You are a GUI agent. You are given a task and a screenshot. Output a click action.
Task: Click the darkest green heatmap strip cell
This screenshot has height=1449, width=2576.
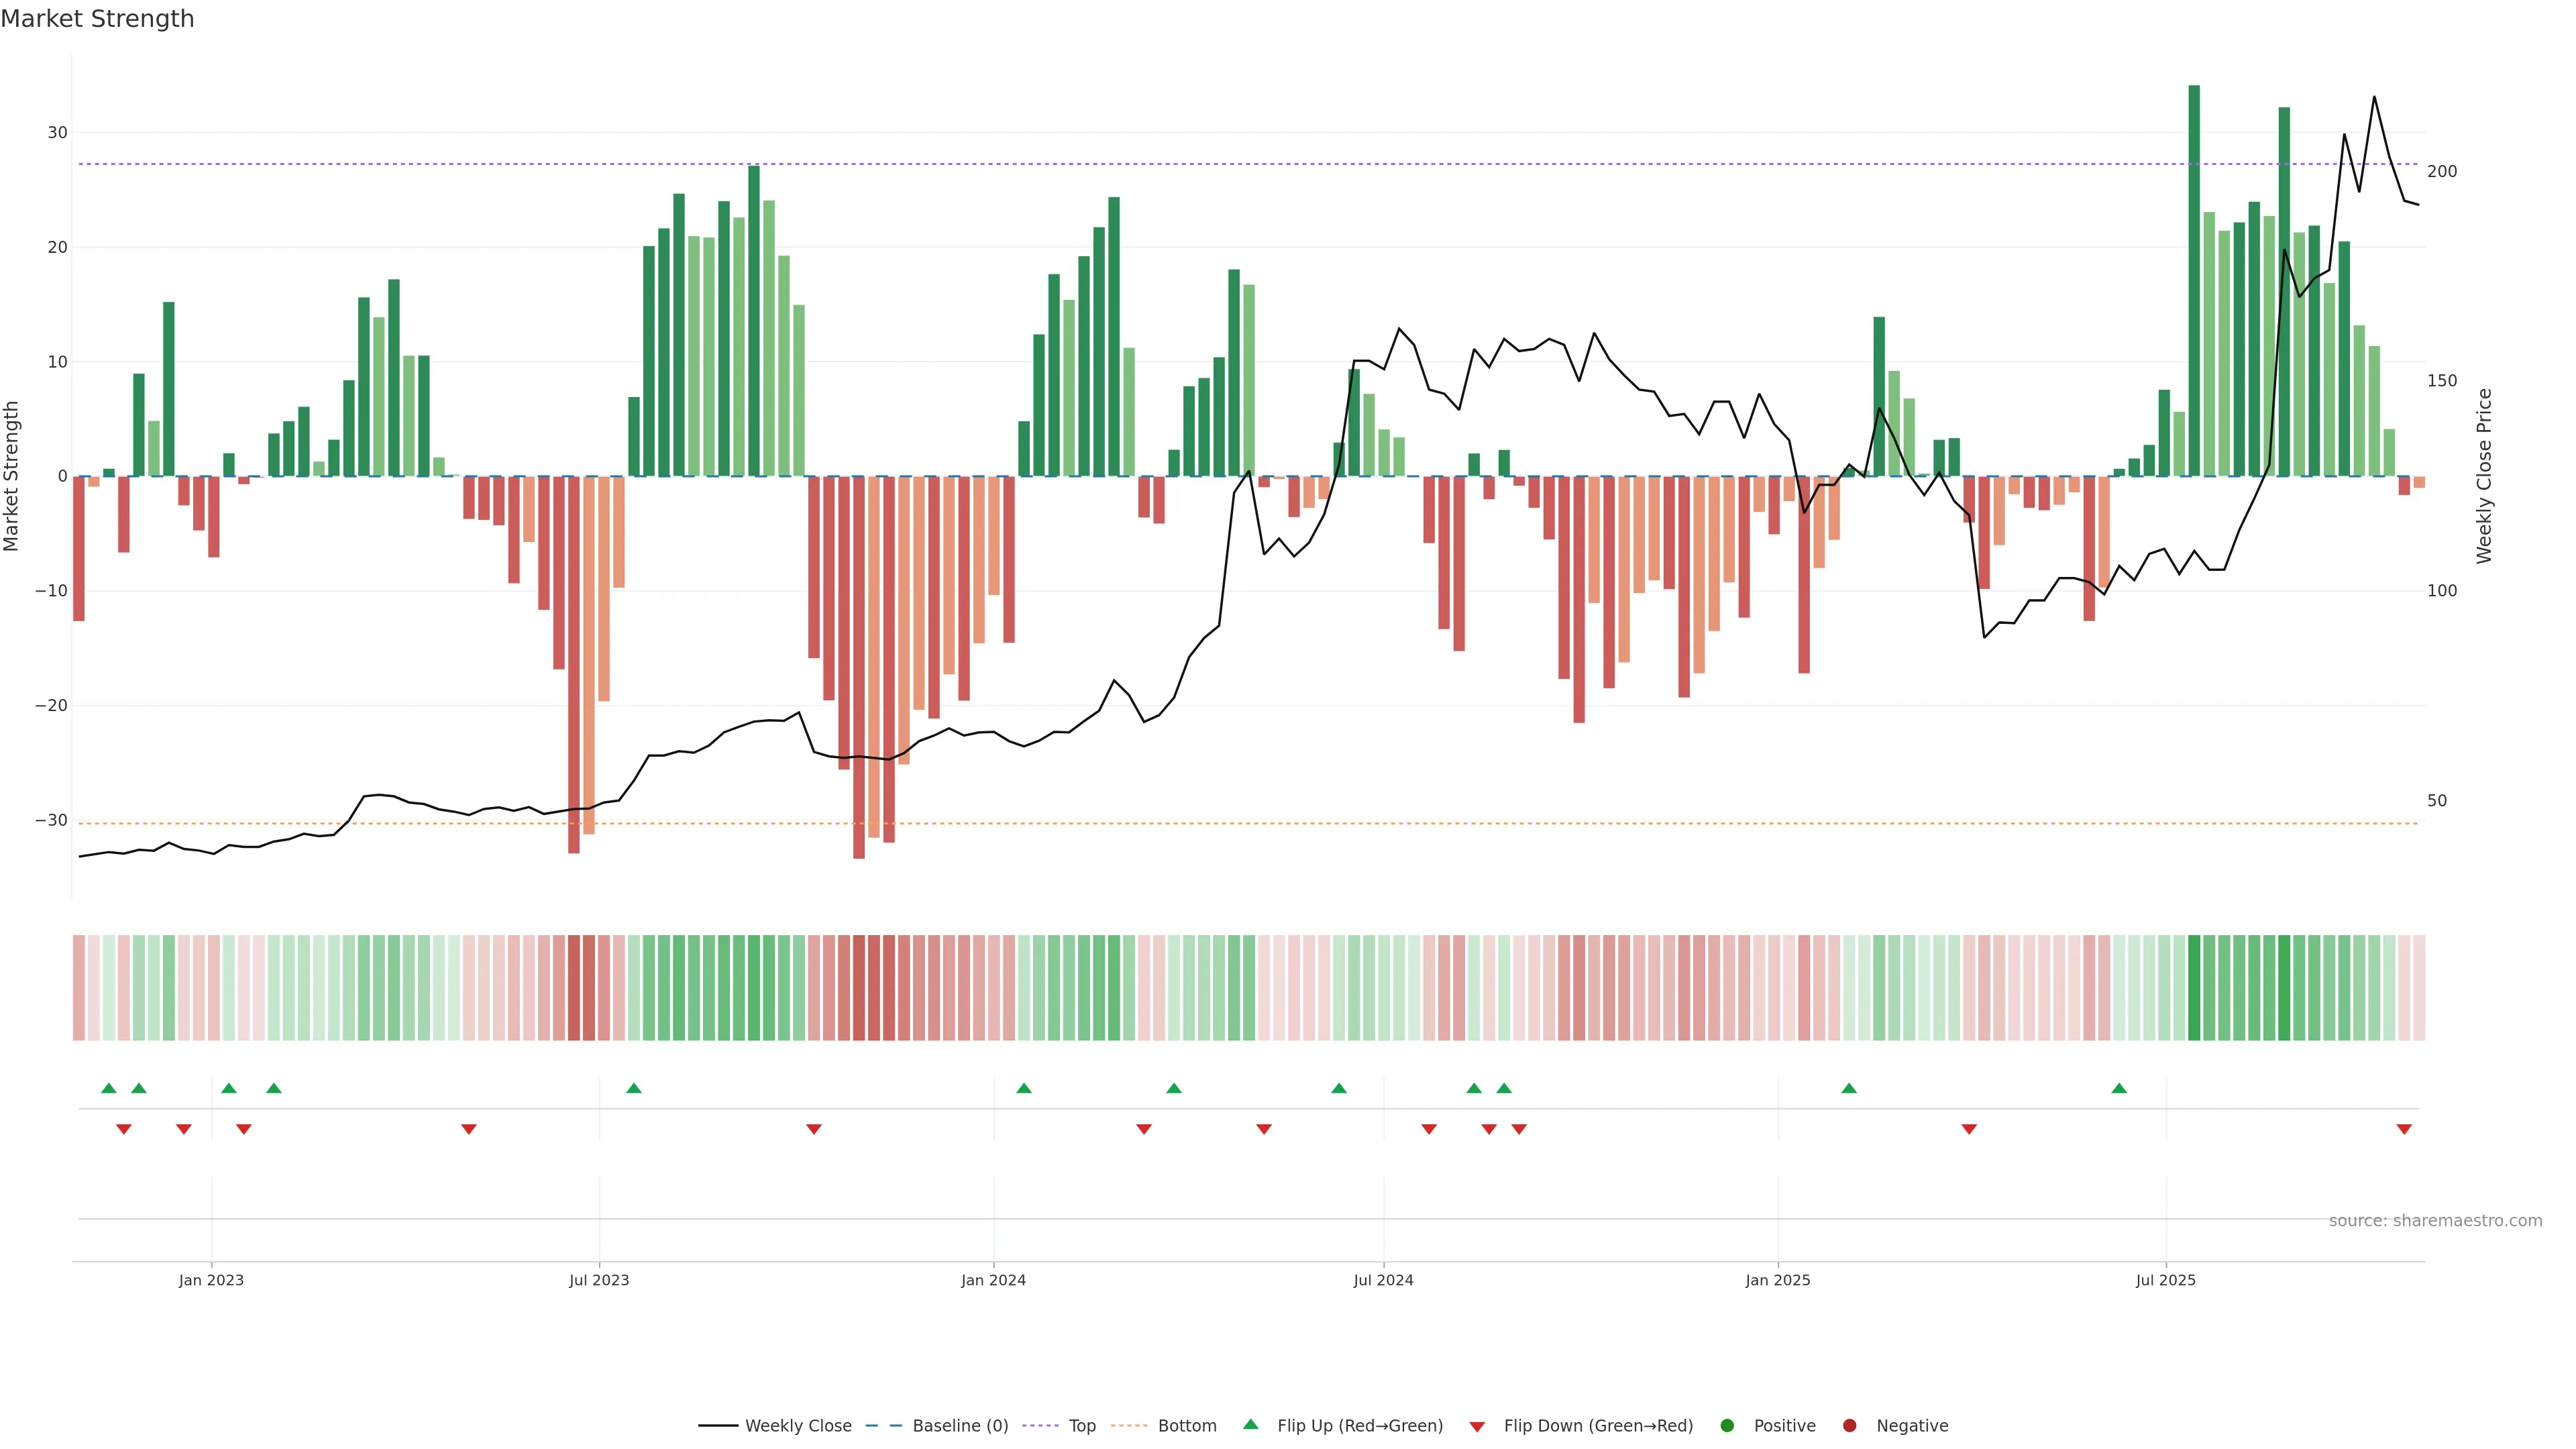(2194, 988)
